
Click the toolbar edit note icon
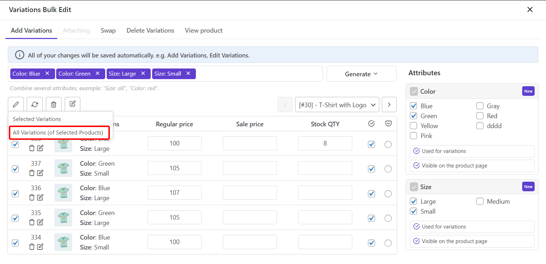pos(73,104)
